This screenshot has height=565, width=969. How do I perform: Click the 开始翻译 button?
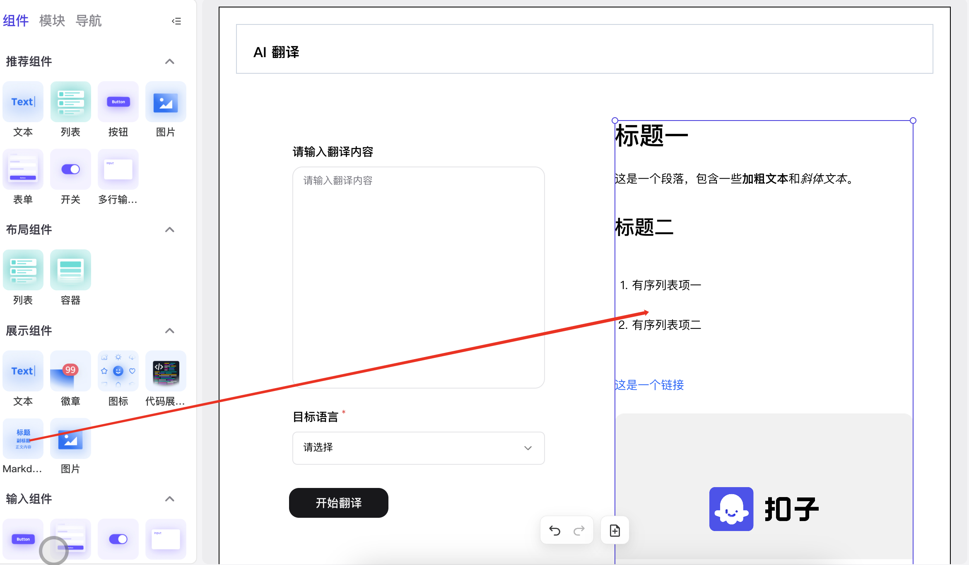pyautogui.click(x=339, y=503)
